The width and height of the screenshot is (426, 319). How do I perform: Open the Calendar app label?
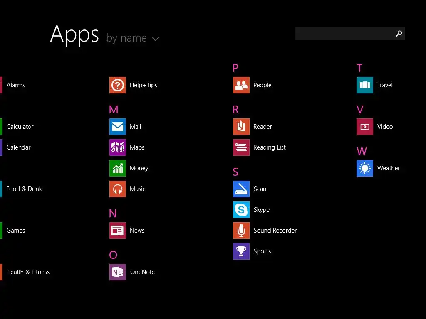pos(18,147)
